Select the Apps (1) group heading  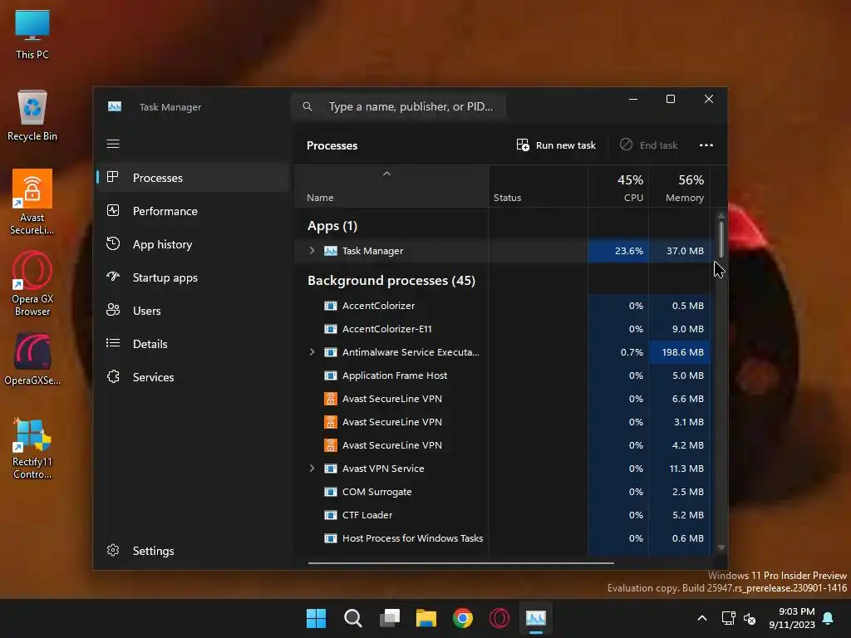[x=332, y=226]
